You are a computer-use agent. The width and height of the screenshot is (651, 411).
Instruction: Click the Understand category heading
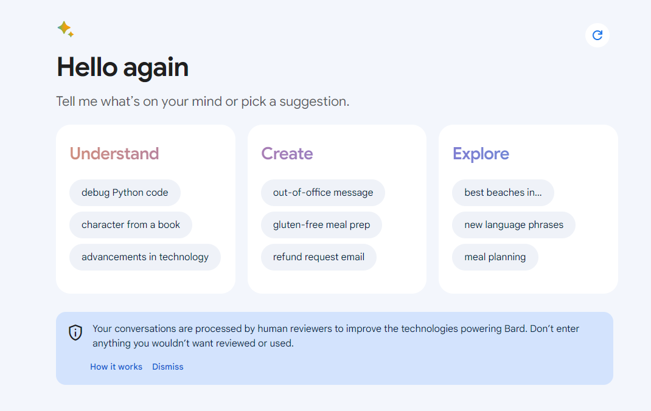click(x=114, y=154)
